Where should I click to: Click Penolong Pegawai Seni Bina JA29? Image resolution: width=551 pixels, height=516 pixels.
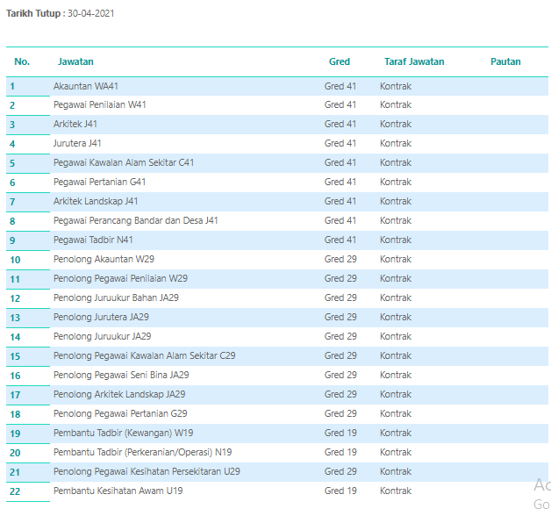121,375
